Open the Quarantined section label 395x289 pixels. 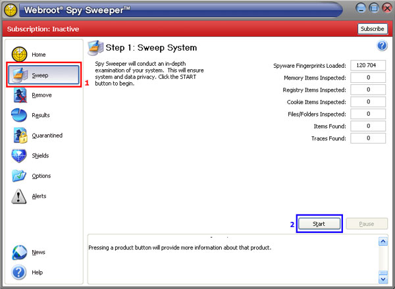click(x=47, y=136)
